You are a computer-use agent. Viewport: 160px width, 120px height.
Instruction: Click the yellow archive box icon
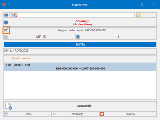pyautogui.click(x=139, y=15)
